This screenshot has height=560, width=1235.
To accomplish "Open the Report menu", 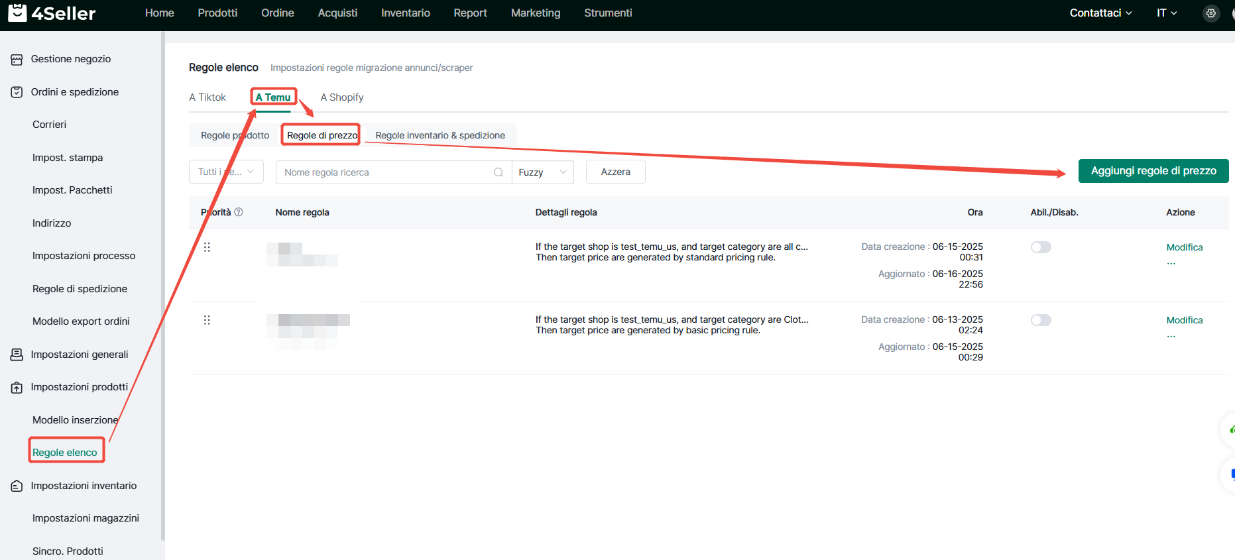I will [471, 13].
